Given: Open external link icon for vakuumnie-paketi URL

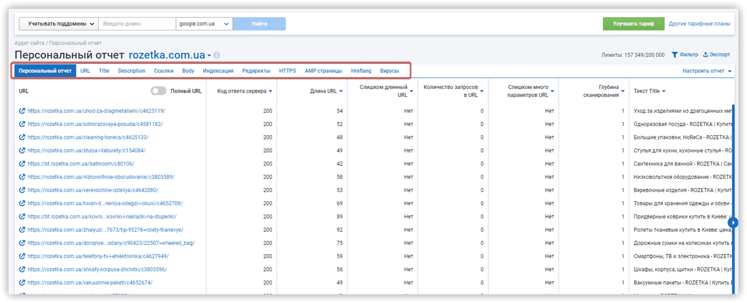Looking at the screenshot, I should tap(22, 282).
